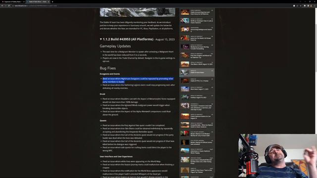The width and height of the screenshot is (317, 178).
Task: Open Announcing Battlegrounds Season sidebar article
Action: [197, 30]
